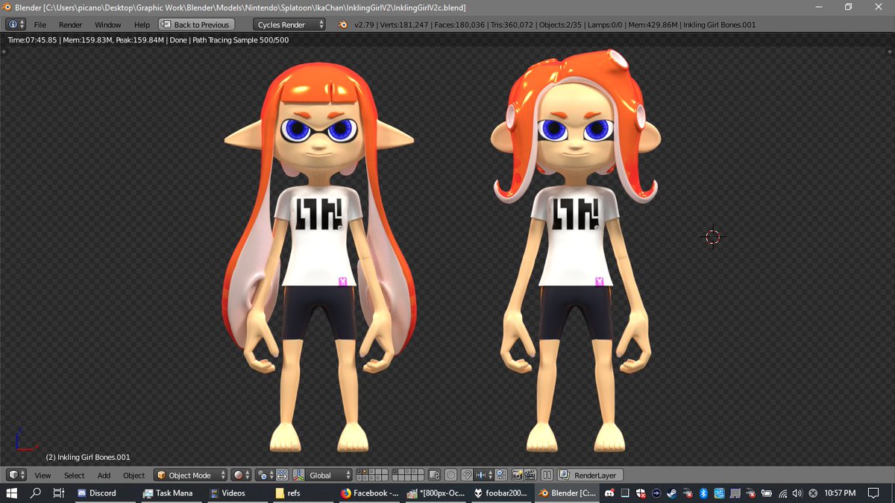Click the pause preview button

coord(547,475)
